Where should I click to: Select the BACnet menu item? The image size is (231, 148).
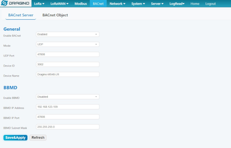coord(98,4)
